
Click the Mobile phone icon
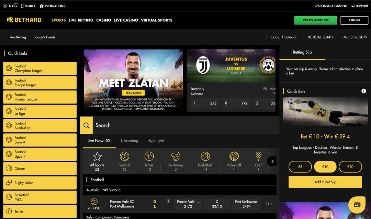coord(22,6)
